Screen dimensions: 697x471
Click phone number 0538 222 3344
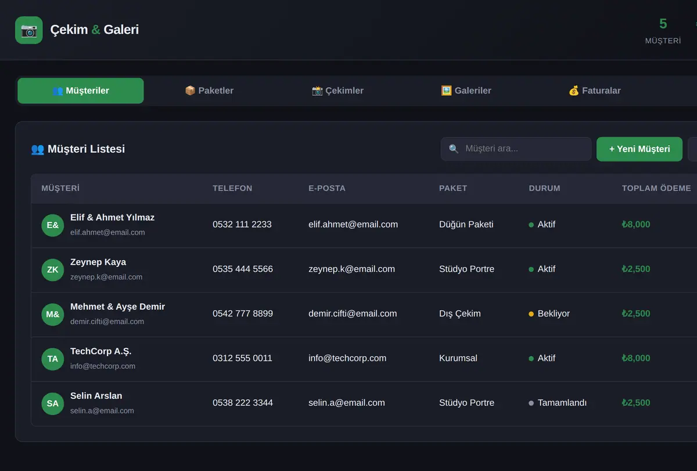point(243,403)
